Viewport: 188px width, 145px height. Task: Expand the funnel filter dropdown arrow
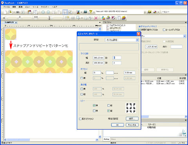[94, 12]
